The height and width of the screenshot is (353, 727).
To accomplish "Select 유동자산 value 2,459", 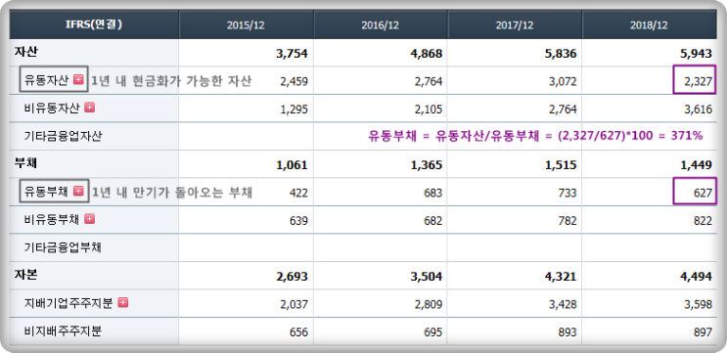I will coord(294,81).
